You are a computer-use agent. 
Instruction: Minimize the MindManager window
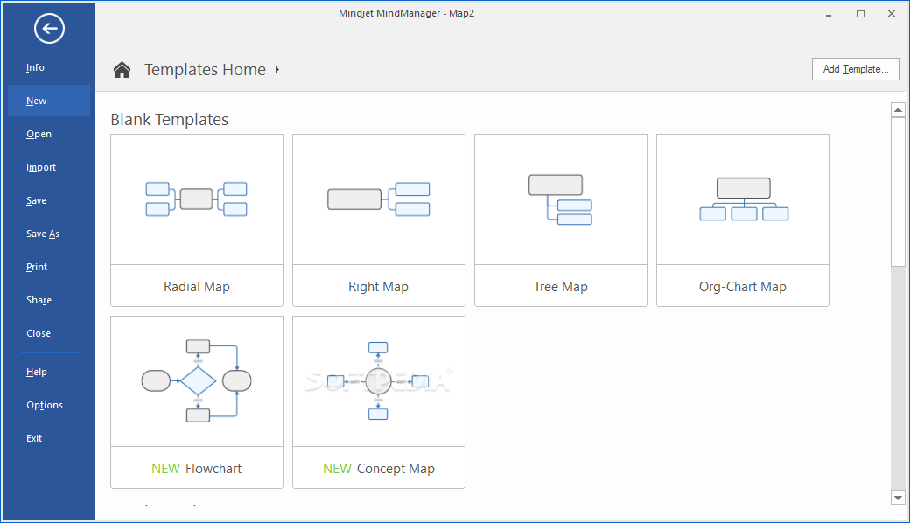[829, 14]
